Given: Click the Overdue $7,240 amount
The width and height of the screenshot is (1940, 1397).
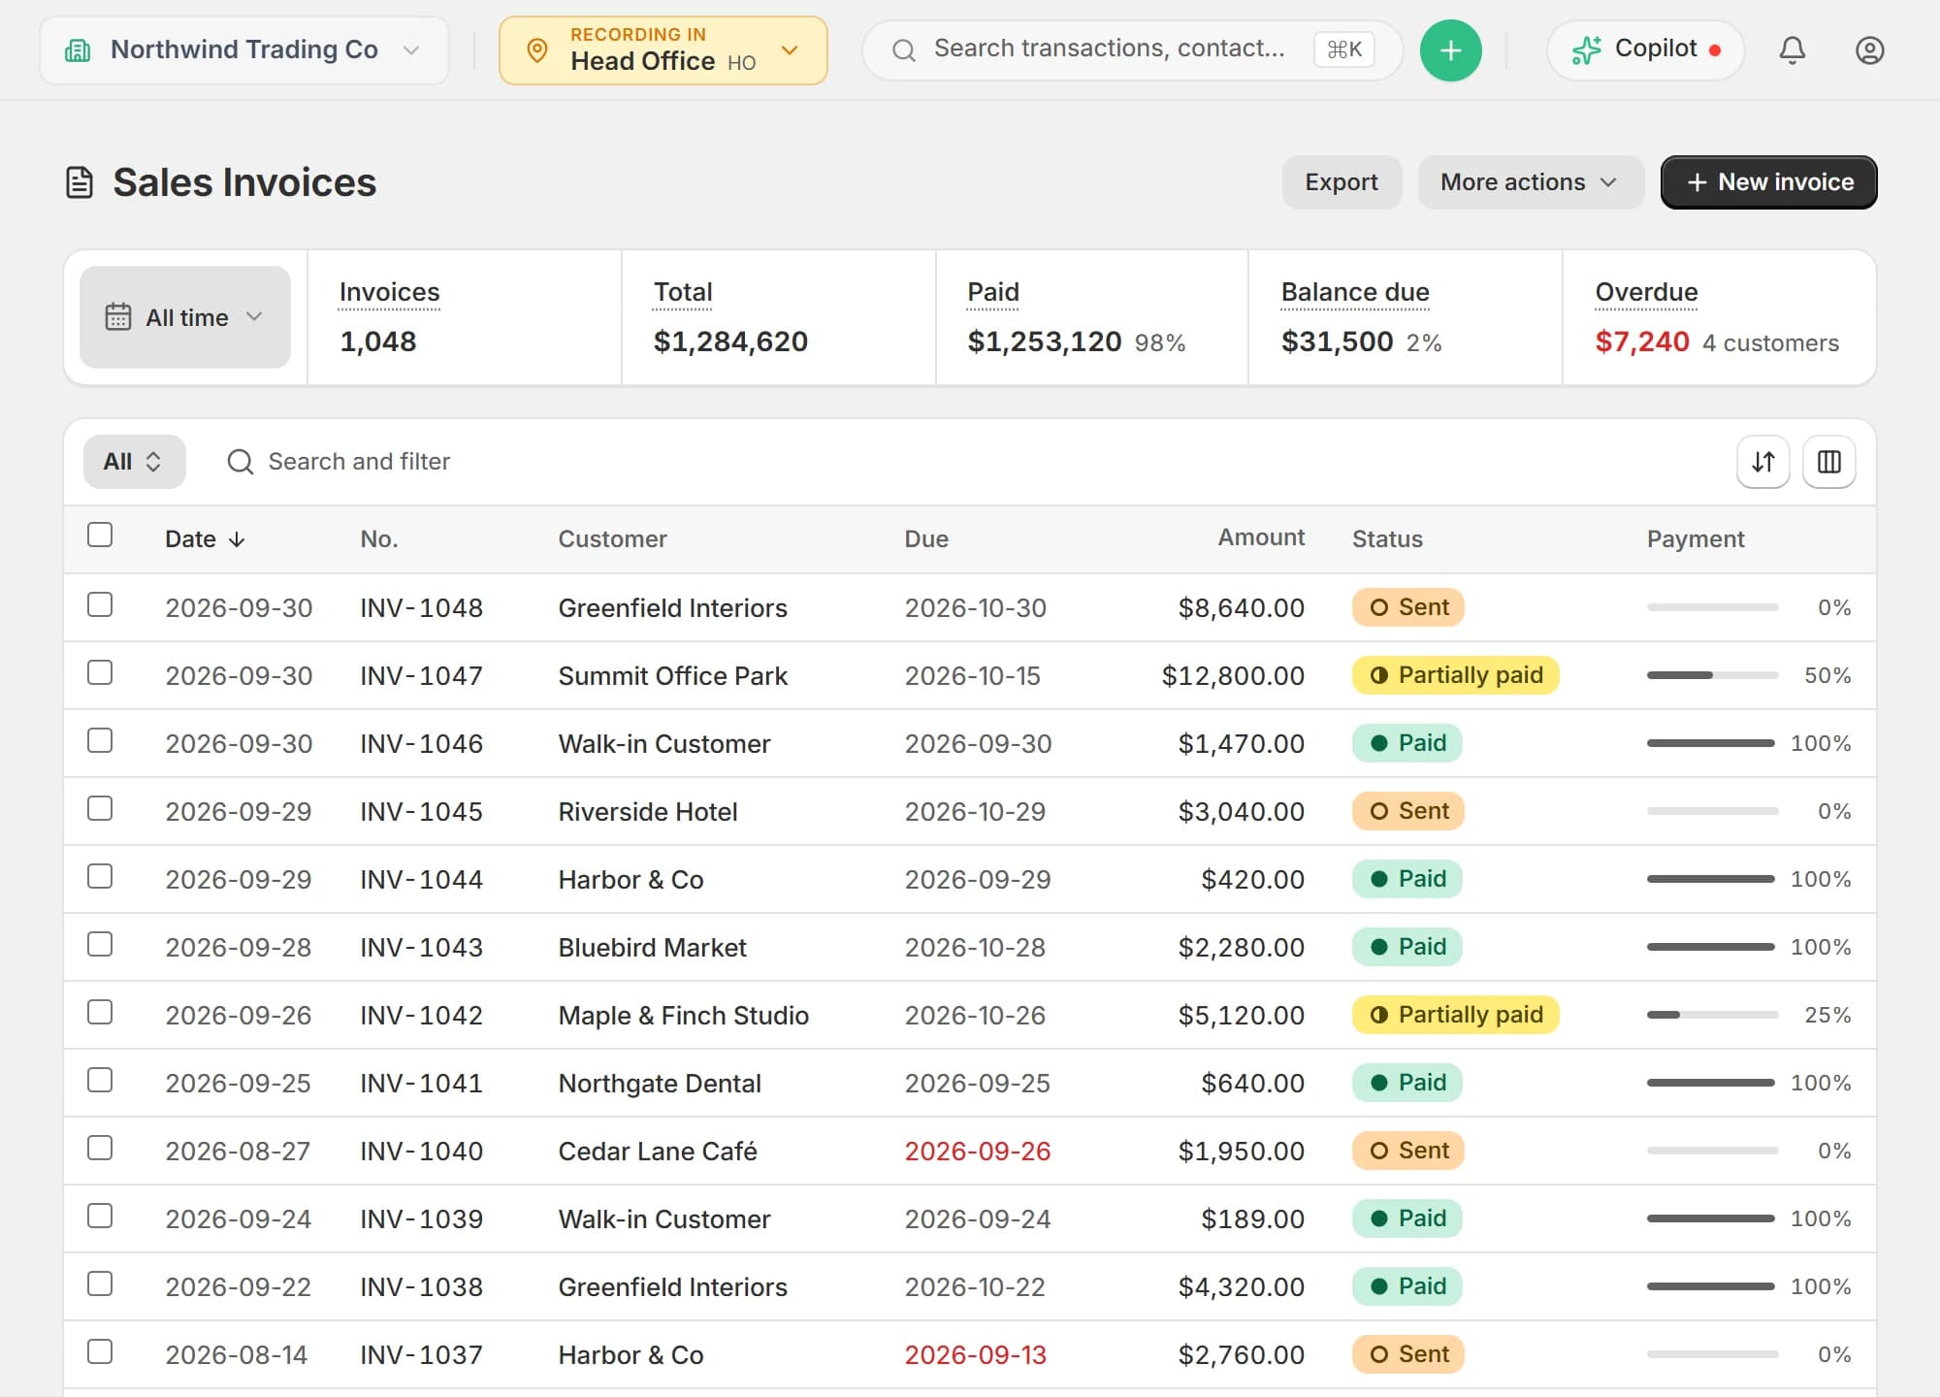Looking at the screenshot, I should click(x=1641, y=341).
